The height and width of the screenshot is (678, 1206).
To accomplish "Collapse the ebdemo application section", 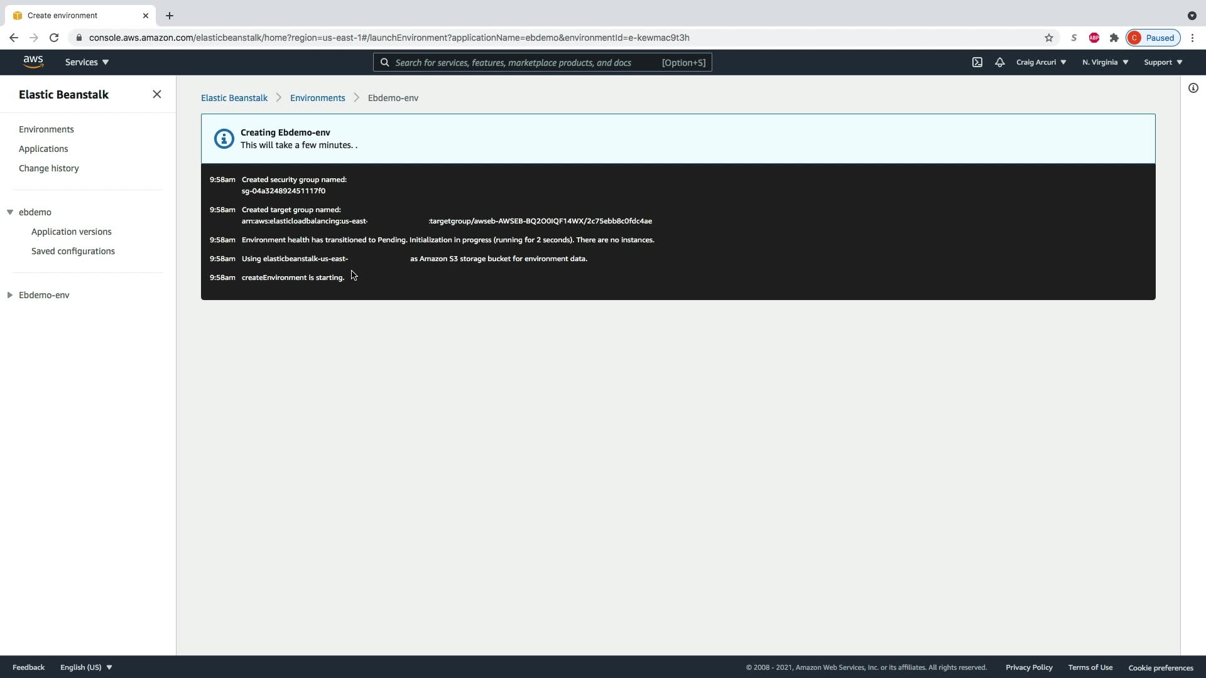I will click(10, 212).
